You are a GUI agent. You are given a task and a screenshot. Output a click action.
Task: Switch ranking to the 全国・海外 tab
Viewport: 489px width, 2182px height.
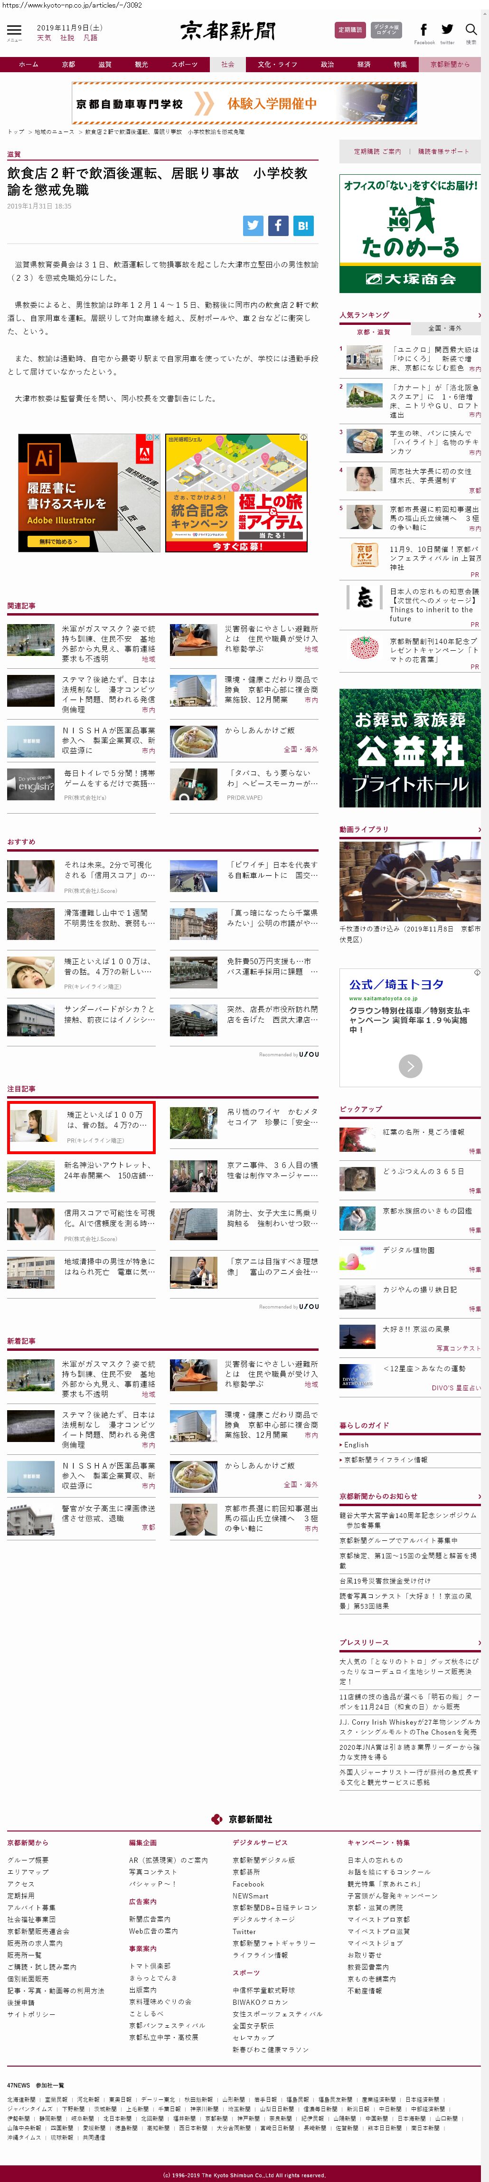[445, 328]
